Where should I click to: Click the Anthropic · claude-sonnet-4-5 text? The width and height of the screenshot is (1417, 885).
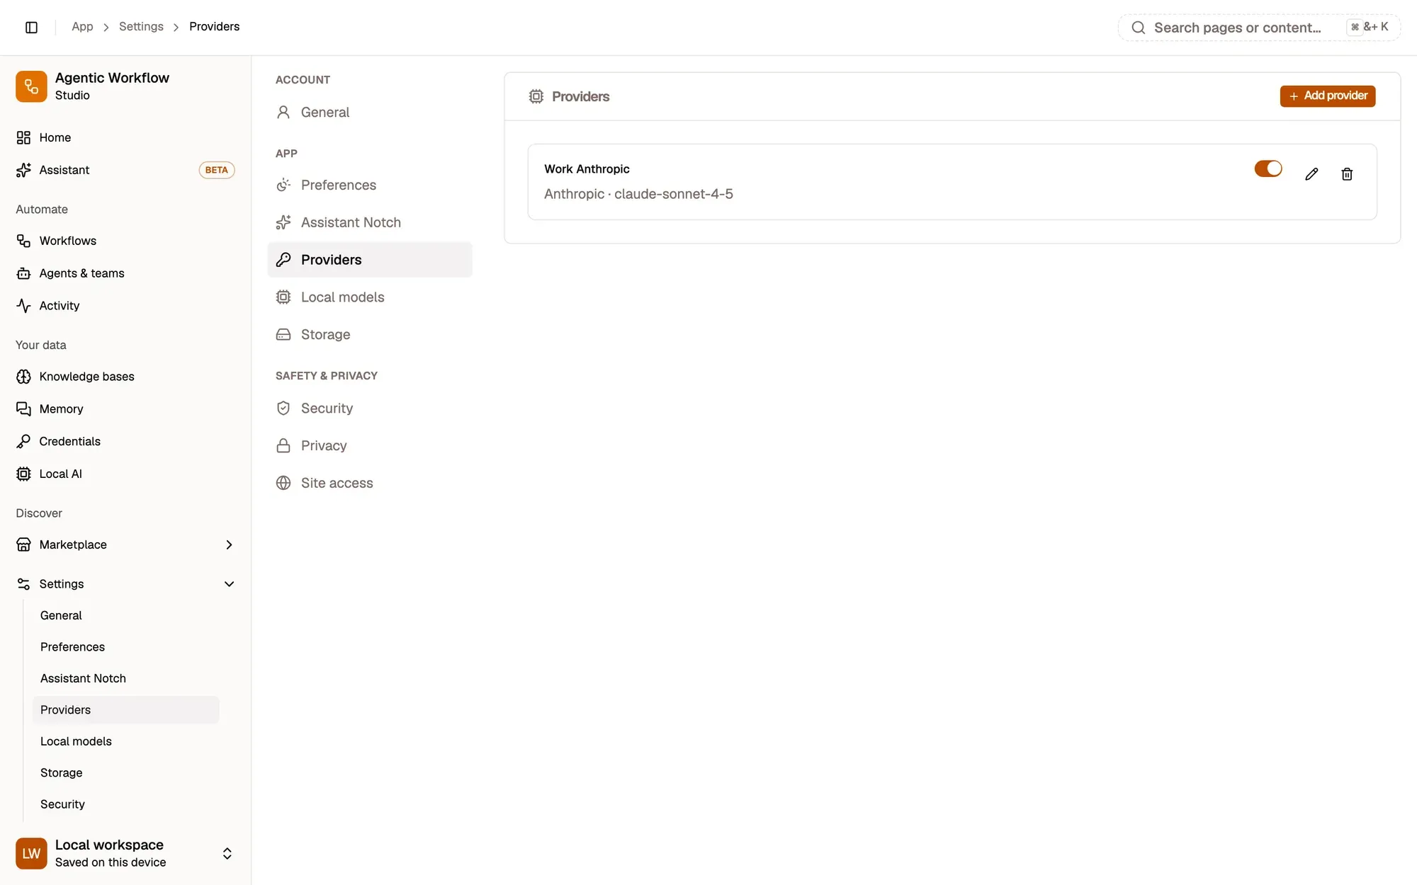638,194
